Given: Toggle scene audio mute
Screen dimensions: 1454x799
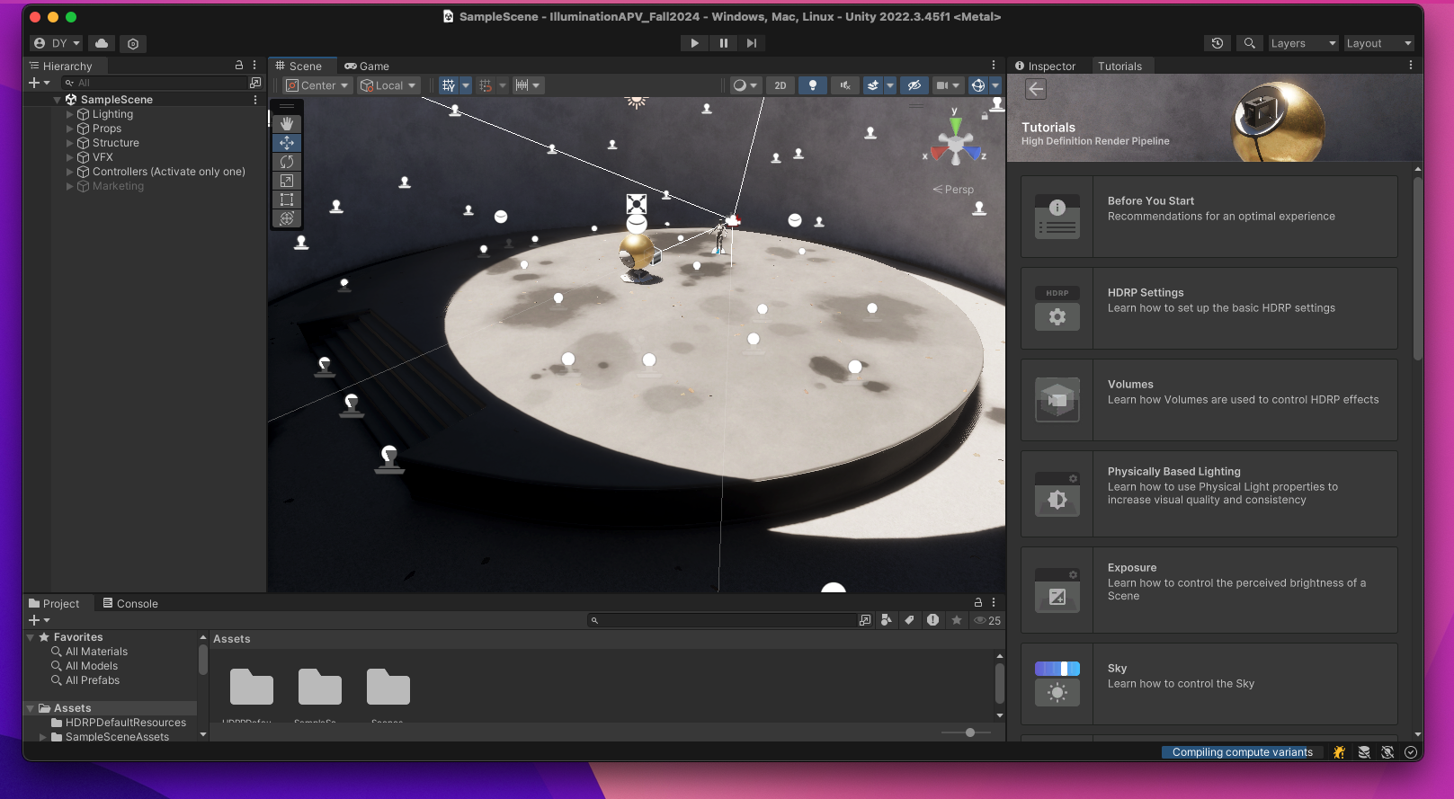Looking at the screenshot, I should click(845, 85).
